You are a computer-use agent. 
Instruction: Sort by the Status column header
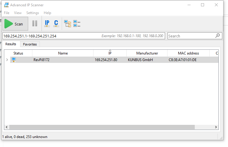[18, 53]
